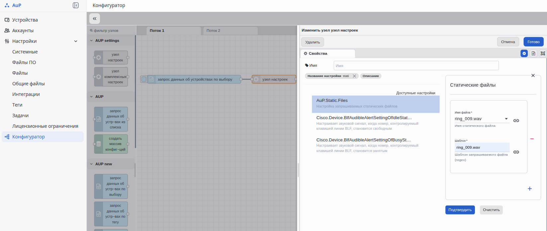Click the gear icon of the узел настроек palette node
Viewport: 547px width, 231px height.
point(99,57)
